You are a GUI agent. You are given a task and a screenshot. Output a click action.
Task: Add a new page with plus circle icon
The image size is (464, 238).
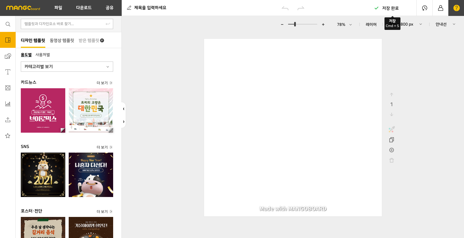coord(392,150)
